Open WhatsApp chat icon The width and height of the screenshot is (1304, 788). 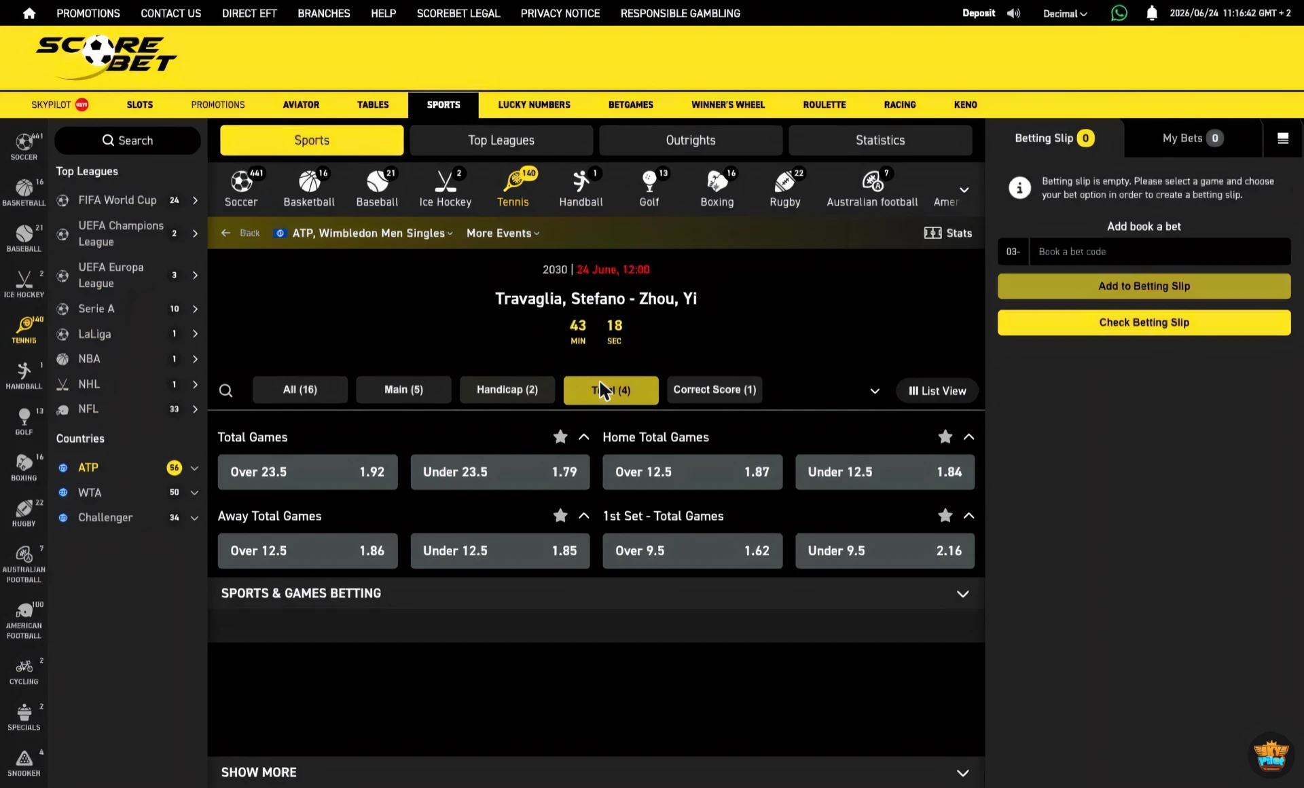pos(1119,13)
